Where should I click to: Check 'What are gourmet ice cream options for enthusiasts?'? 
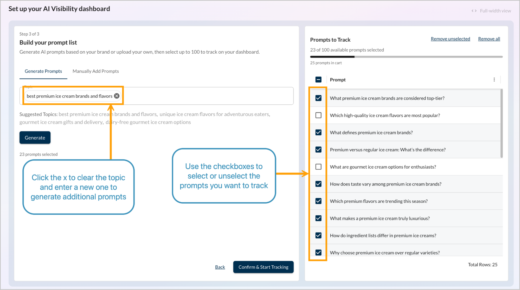tap(318, 167)
